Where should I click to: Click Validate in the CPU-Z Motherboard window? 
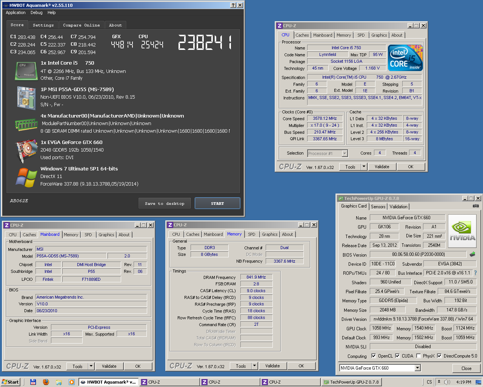(109, 366)
